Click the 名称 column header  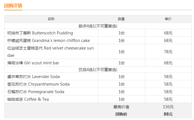point(51,19)
